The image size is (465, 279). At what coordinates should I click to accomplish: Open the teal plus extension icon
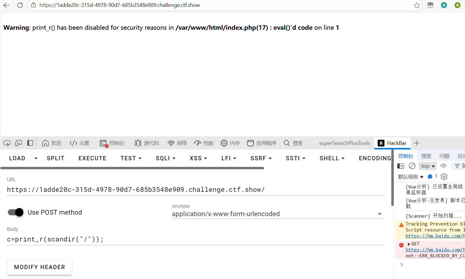(444, 5)
